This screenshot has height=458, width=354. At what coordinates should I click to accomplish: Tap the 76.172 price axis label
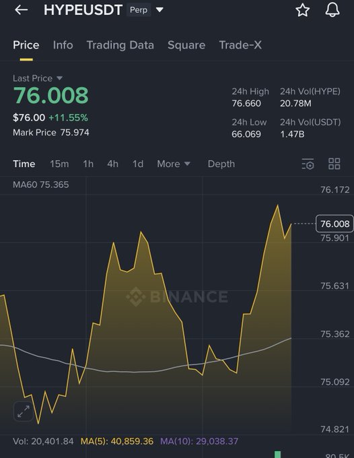point(335,190)
